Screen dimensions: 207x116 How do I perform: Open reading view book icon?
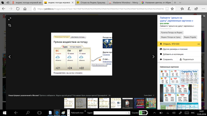click(167, 9)
